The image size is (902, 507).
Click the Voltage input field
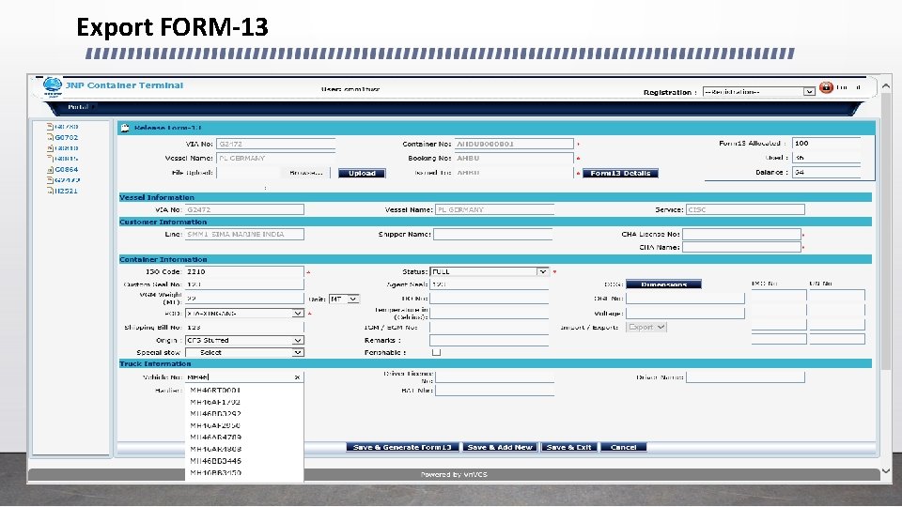pos(686,314)
